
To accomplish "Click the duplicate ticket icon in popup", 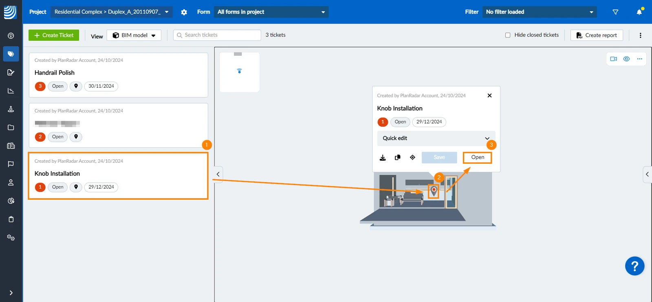I will 398,157.
